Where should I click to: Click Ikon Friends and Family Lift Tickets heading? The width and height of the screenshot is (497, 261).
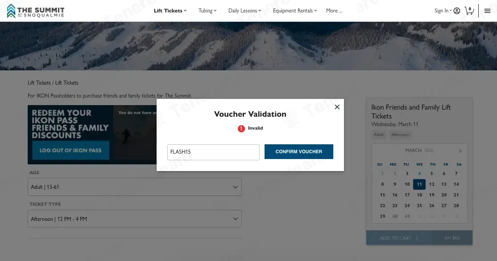point(411,112)
